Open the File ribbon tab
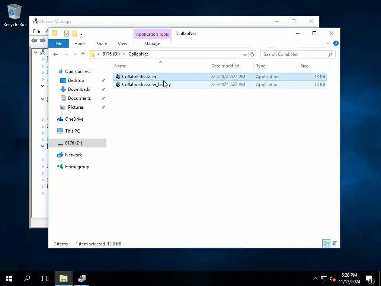 click(58, 44)
